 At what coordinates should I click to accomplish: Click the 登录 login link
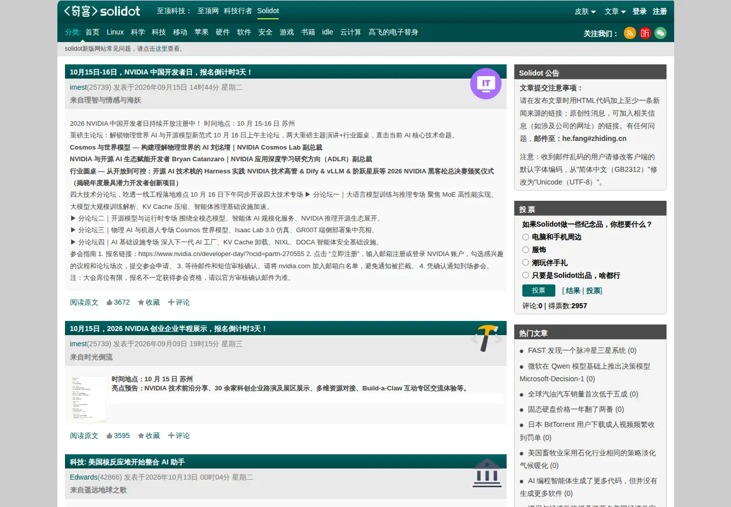[x=640, y=11]
